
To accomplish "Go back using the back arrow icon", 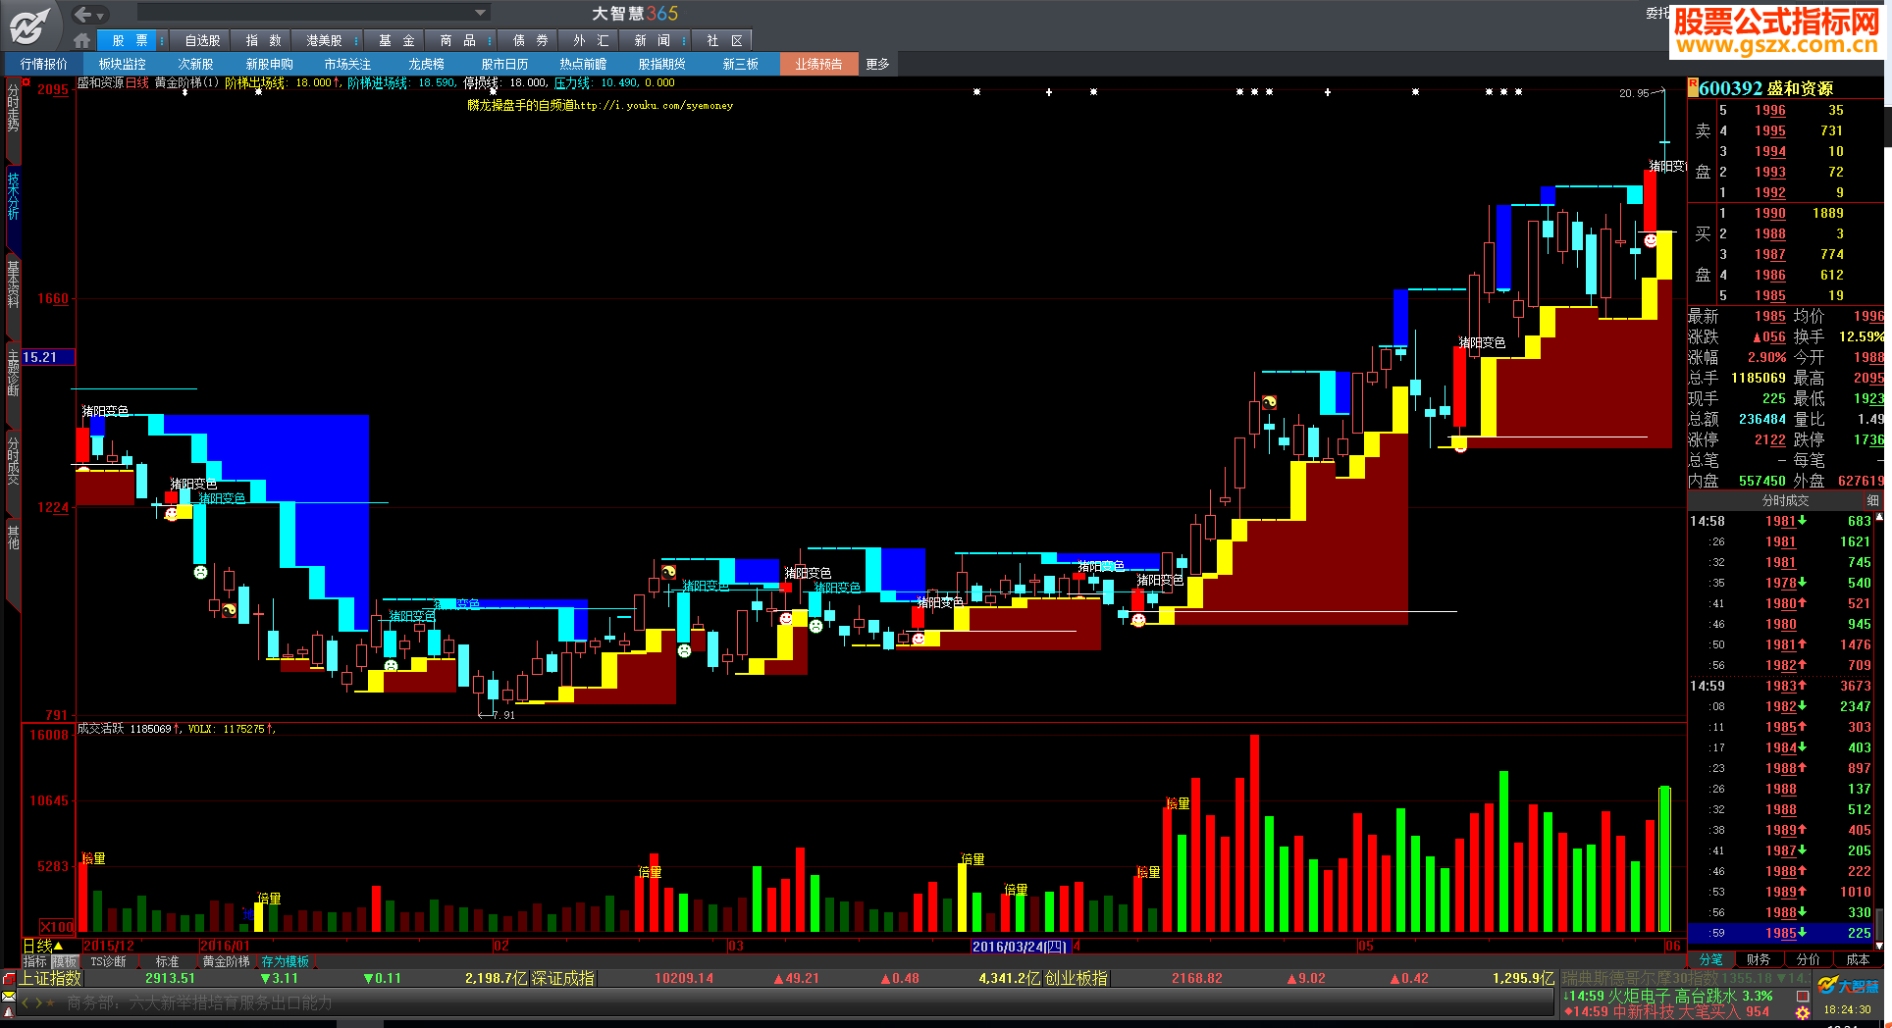I will (x=83, y=14).
